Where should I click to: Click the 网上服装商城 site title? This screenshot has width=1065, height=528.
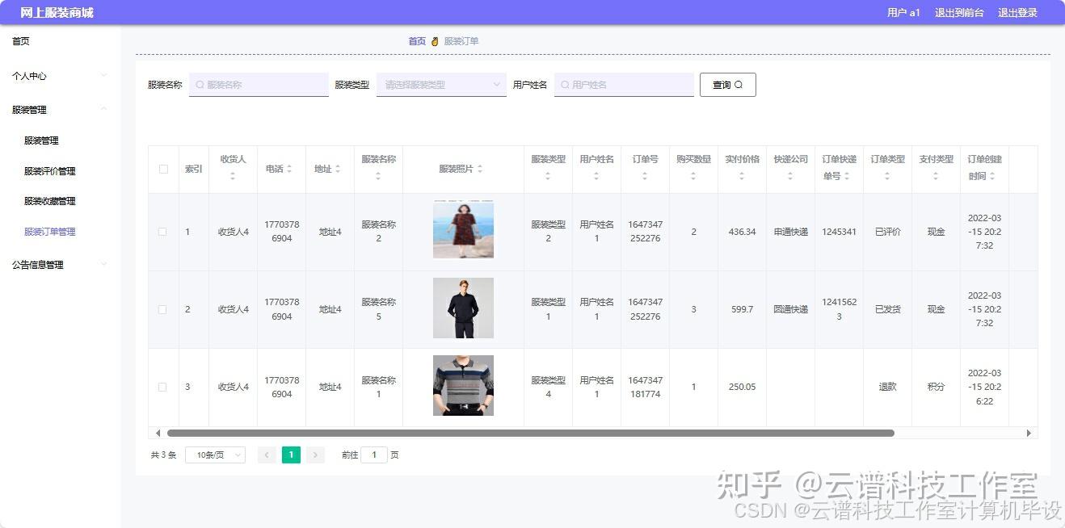tap(57, 13)
